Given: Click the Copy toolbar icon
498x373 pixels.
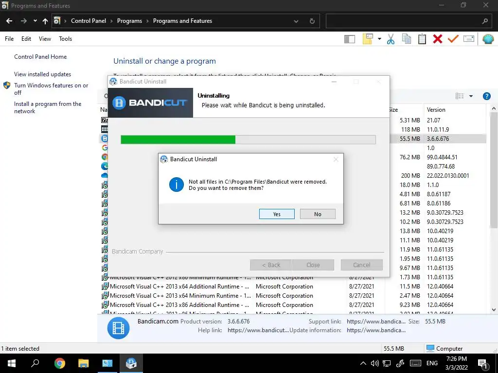Looking at the screenshot, I should point(406,39).
